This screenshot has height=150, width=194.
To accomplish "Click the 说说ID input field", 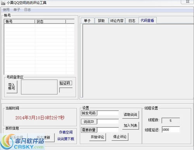I will click(x=108, y=121).
